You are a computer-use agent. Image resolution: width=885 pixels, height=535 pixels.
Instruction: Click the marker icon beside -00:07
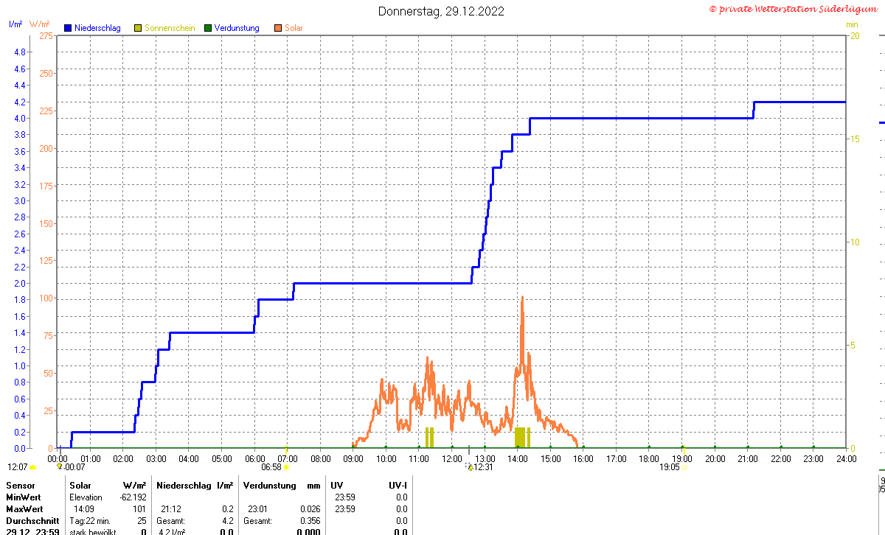[60, 466]
